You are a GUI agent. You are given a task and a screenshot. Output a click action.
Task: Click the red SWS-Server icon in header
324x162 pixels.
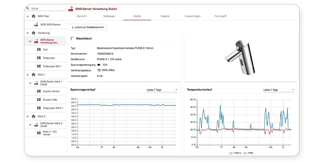(71, 9)
